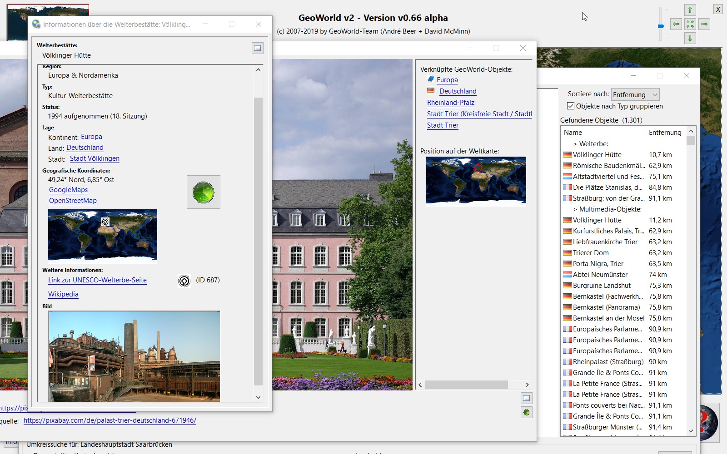Screen dimensions: 727x454
Task: Select 'Burgruine Landshut' row
Action: pos(623,286)
